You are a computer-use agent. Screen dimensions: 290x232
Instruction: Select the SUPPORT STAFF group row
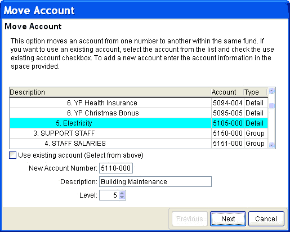coord(139,133)
